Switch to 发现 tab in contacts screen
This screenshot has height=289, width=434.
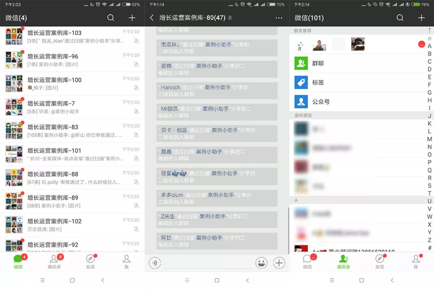tap(379, 262)
